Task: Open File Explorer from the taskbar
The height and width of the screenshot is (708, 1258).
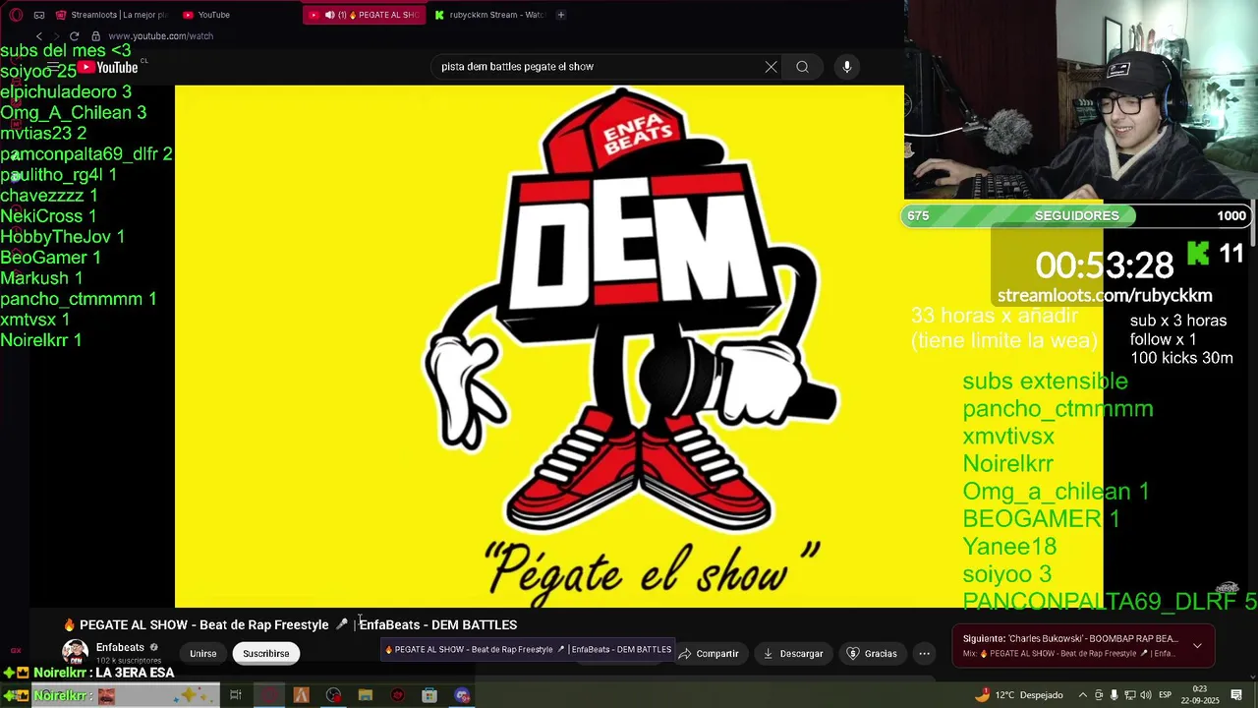Action: click(x=366, y=695)
